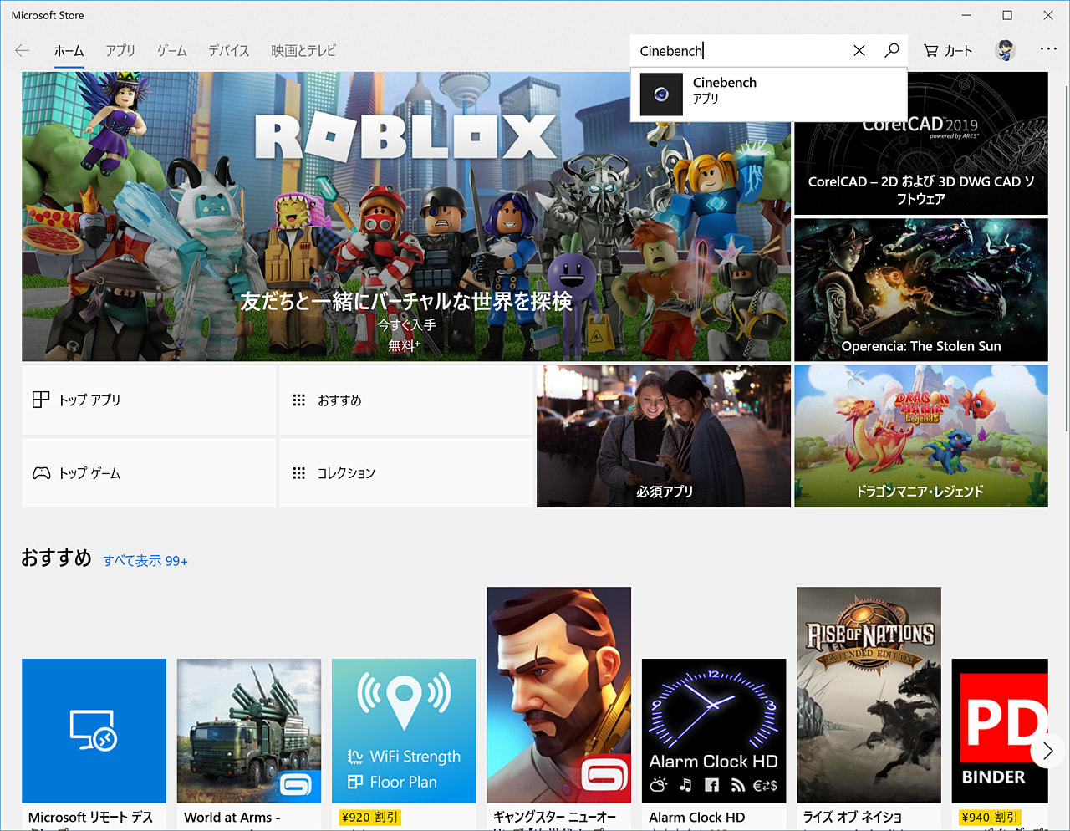Start search with the magnifier icon

click(x=891, y=50)
